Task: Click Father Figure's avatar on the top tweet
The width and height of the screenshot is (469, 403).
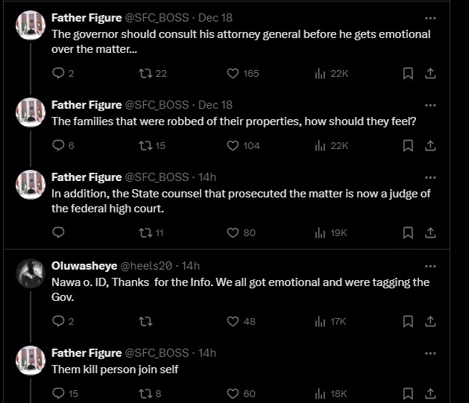Action: pyautogui.click(x=30, y=25)
